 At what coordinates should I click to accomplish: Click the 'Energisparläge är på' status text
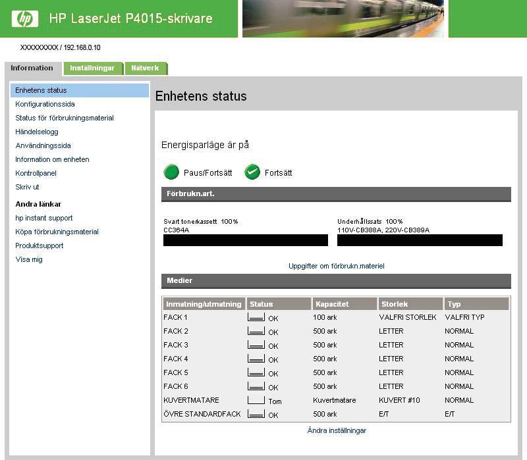[205, 145]
